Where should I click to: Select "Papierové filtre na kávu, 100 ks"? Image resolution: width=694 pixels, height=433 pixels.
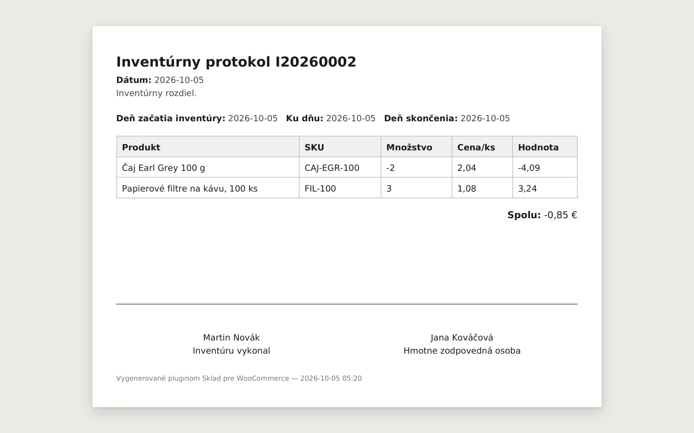click(190, 188)
